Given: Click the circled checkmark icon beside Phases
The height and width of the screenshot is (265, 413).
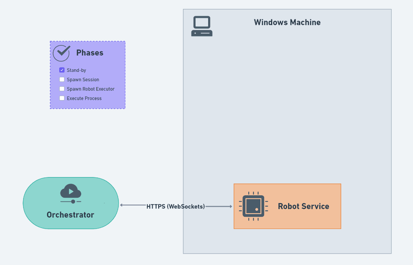Looking at the screenshot, I should click(x=61, y=53).
